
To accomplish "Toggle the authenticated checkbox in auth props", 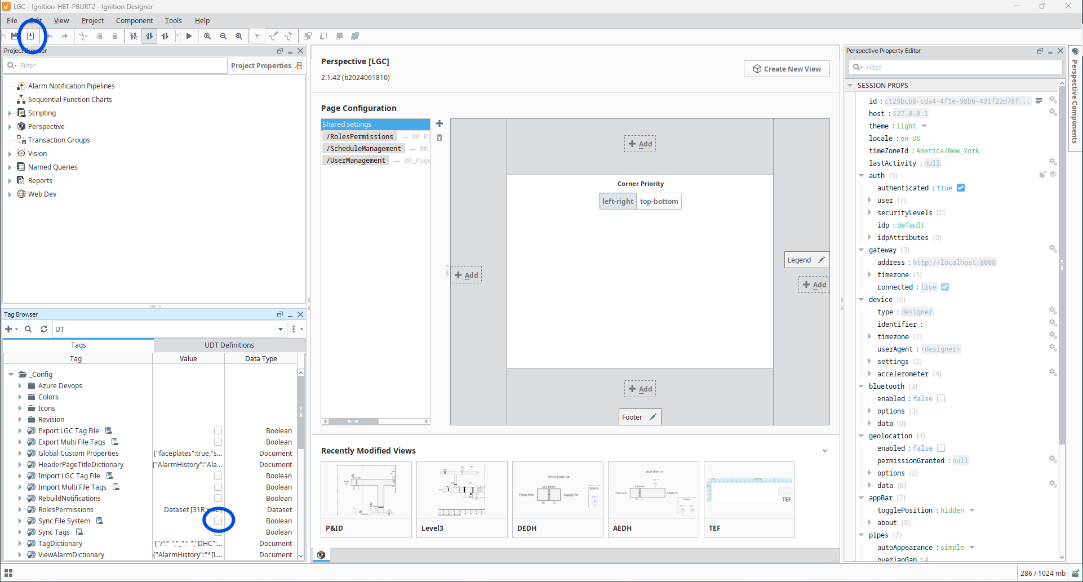I will point(961,188).
